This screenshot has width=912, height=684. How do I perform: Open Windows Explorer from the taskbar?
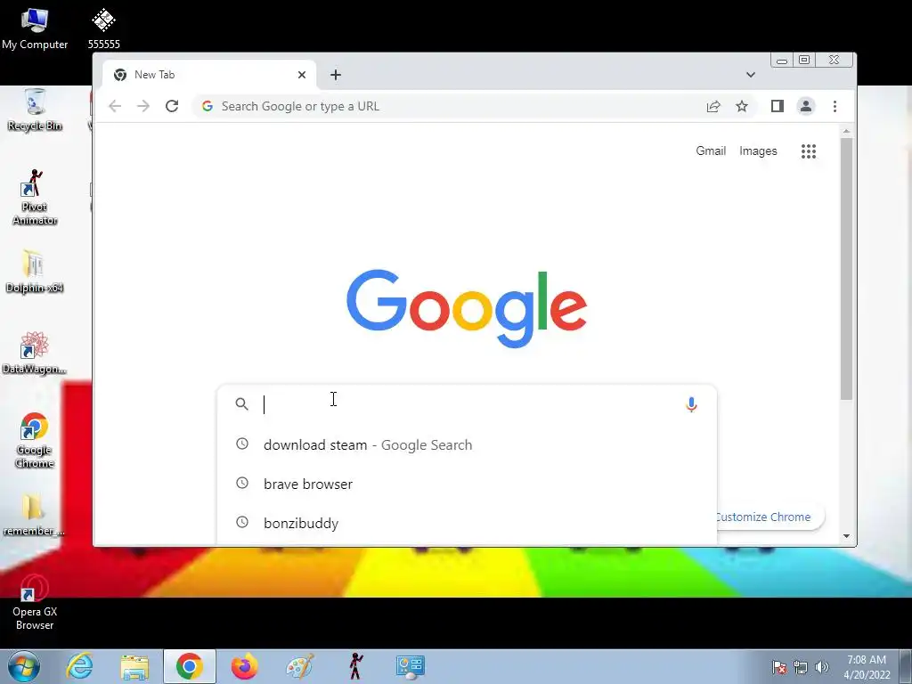click(134, 666)
